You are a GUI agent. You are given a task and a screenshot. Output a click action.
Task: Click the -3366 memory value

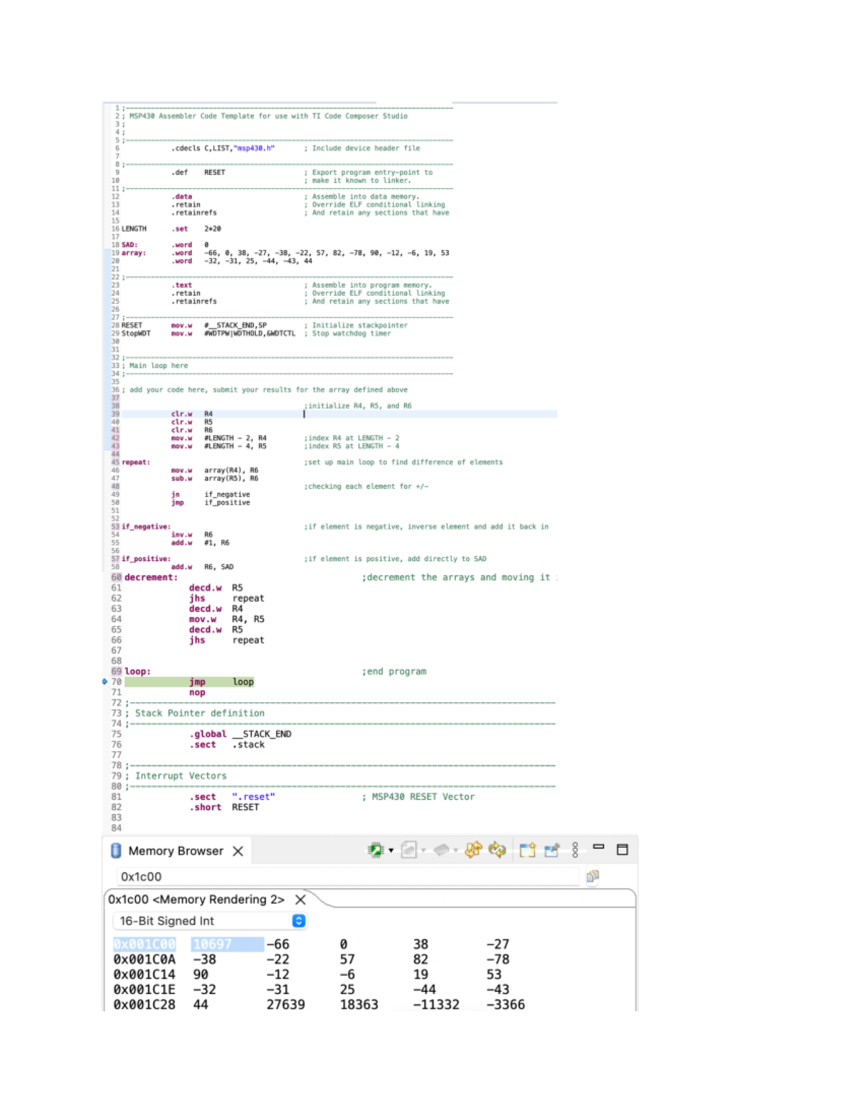click(506, 1004)
